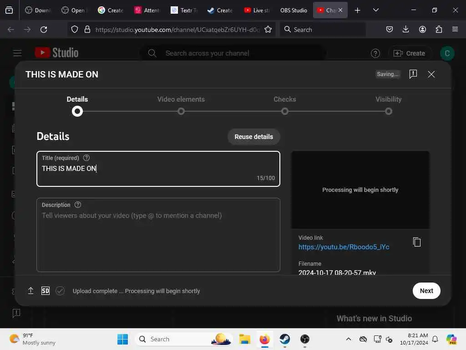Viewport: 466px width, 350px height.
Task: Click the send feedback icon in left sidebar
Action: point(16,313)
